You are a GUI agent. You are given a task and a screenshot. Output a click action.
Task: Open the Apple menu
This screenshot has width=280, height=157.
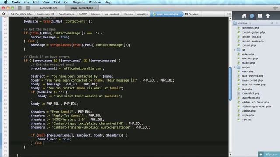point(6,2)
